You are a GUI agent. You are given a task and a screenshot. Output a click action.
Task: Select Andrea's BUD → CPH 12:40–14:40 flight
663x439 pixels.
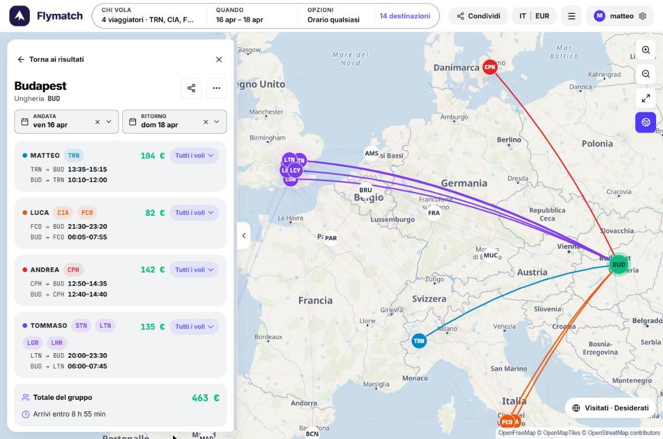click(69, 294)
